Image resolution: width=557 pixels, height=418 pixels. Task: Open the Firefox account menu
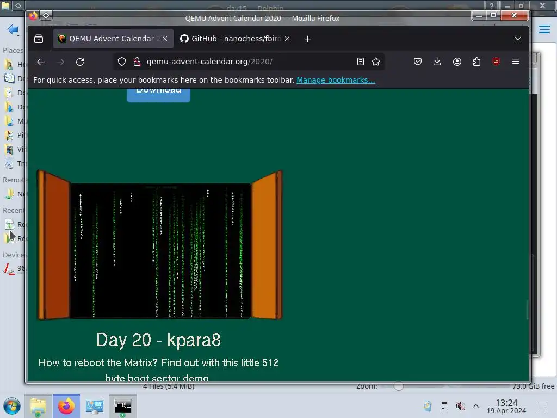point(457,62)
